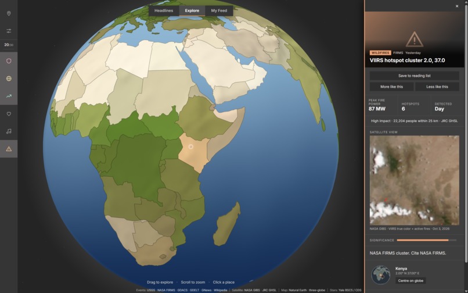
Task: Click the significance bar
Action: click(x=427, y=240)
